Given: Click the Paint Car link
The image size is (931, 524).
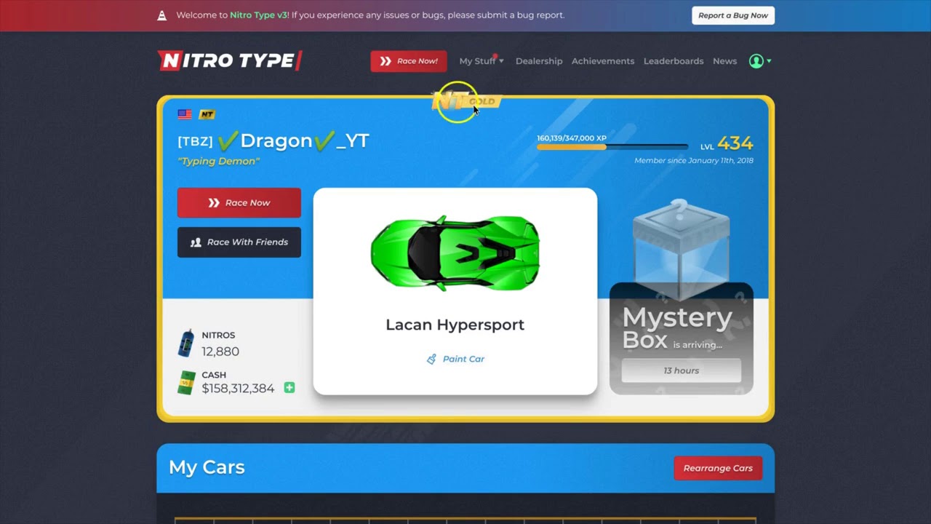Looking at the screenshot, I should [x=463, y=359].
